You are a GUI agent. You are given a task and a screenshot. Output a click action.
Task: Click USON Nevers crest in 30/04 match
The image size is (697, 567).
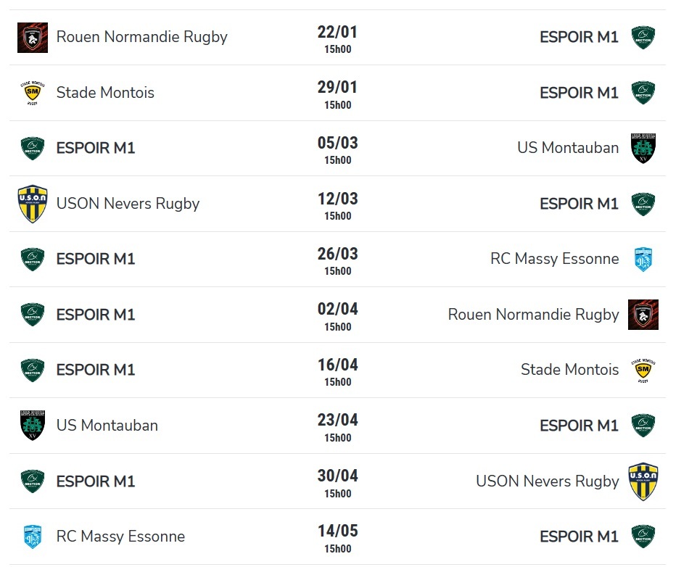click(643, 481)
